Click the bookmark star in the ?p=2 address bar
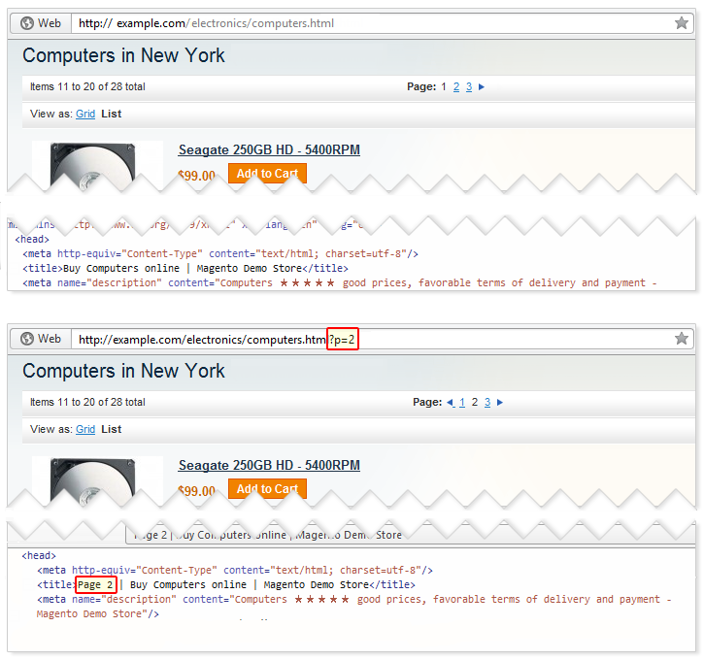This screenshot has width=704, height=660. click(x=682, y=339)
